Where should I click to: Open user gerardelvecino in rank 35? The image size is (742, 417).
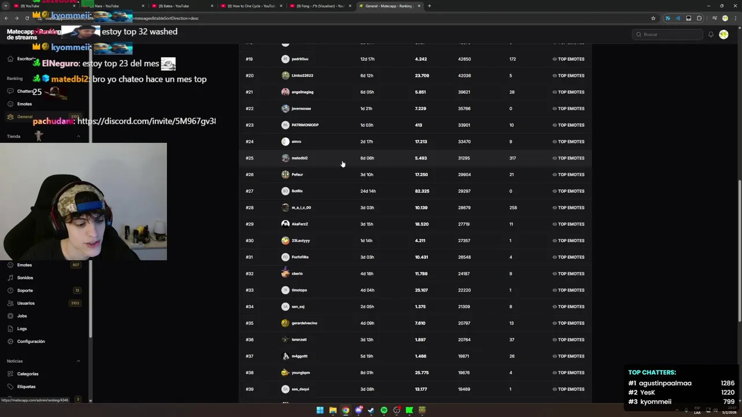(304, 323)
